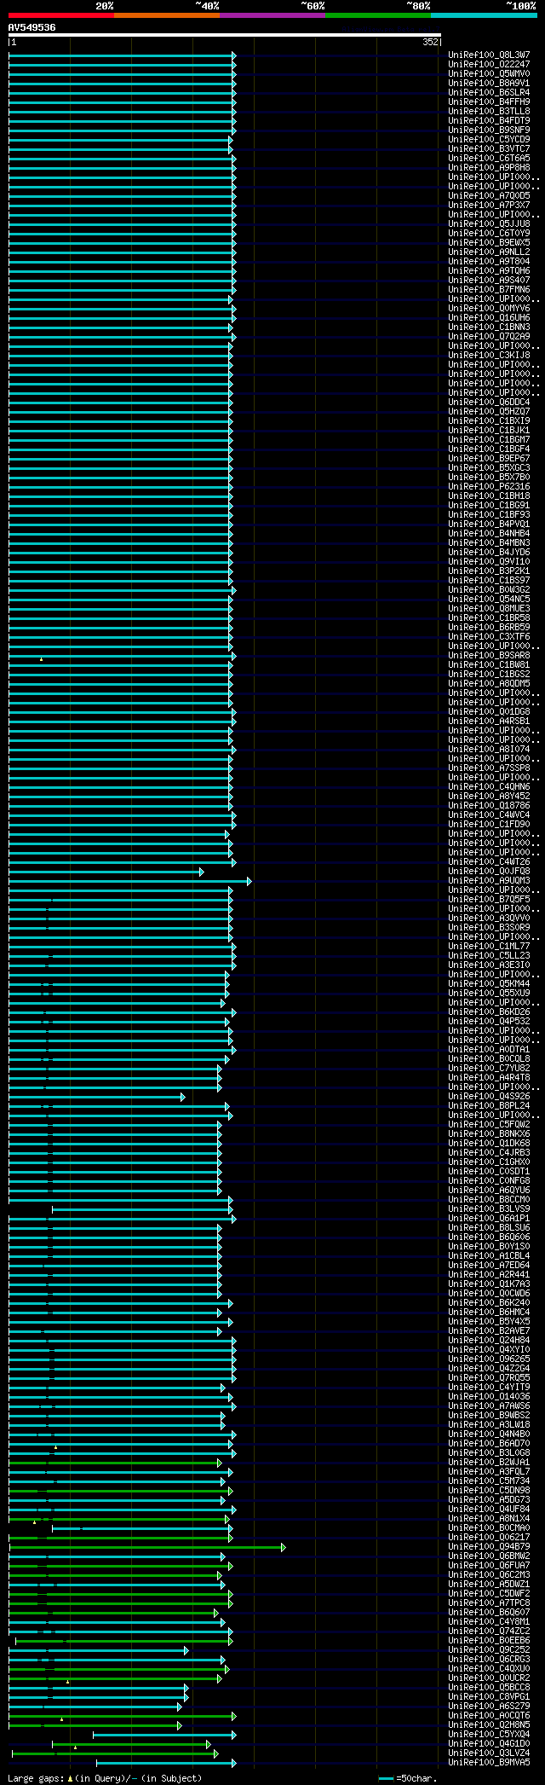Open hit UniRef100_B9SNF9
Screen dimensions: 545x1785
(x=489, y=130)
